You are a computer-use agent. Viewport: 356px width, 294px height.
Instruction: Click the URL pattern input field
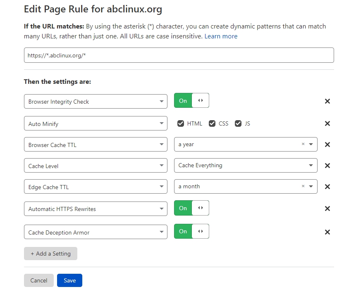pos(179,55)
